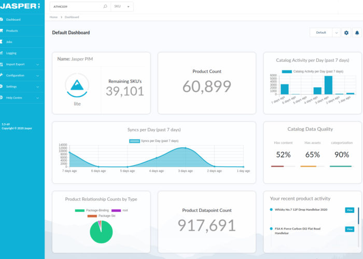Click the Import Export arrows icon
The height and width of the screenshot is (259, 363).
point(2,64)
